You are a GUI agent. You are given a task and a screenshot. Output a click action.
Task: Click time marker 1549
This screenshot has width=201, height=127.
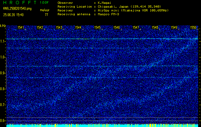point(174,27)
